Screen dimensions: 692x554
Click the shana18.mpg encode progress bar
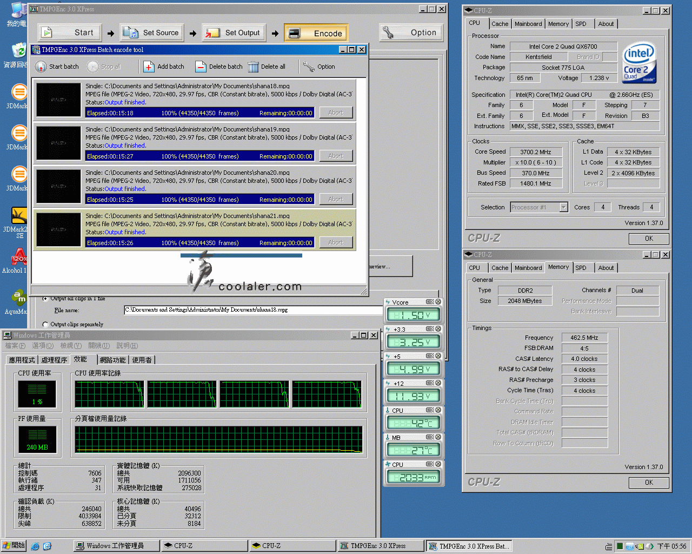tap(200, 113)
